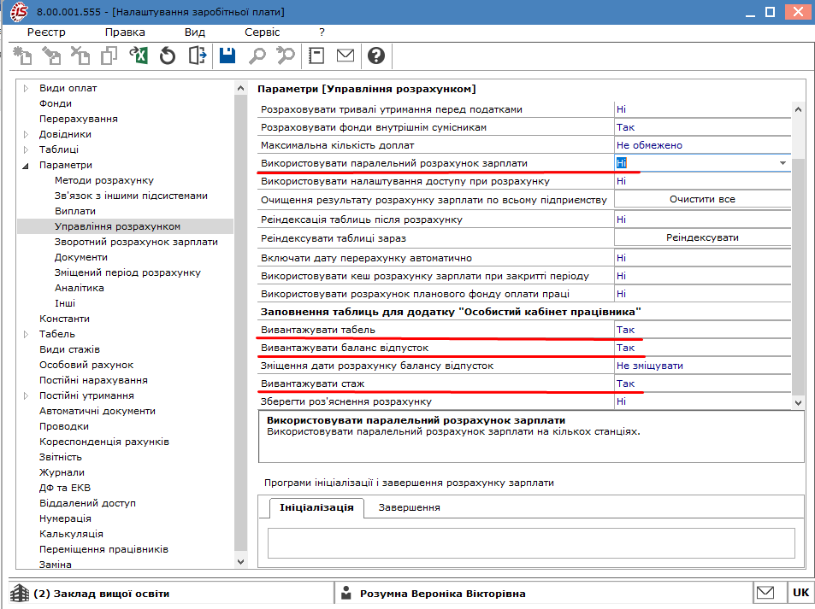Click the question mark help icon
This screenshot has width=815, height=609.
(x=376, y=56)
